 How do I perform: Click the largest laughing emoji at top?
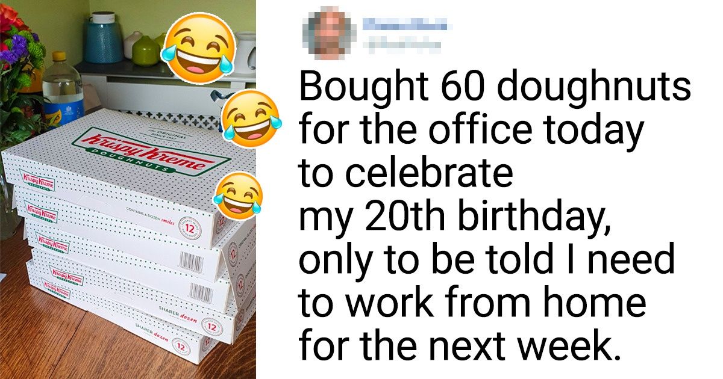tap(199, 48)
